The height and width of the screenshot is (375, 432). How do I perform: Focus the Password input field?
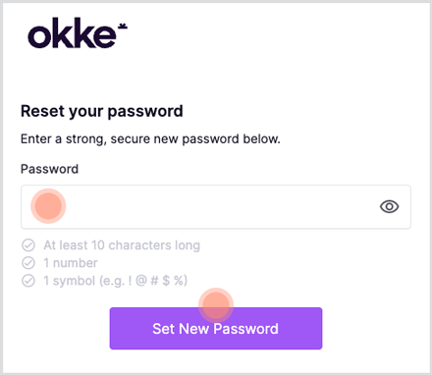[x=216, y=207]
